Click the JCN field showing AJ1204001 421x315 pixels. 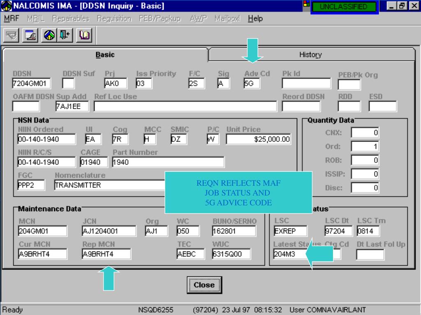[109, 231]
